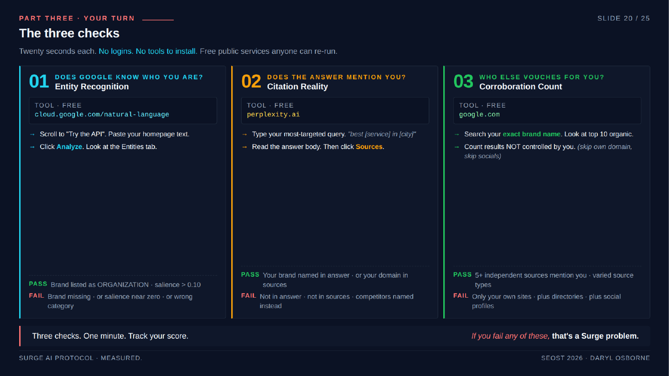Image resolution: width=669 pixels, height=376 pixels.
Task: Click the "Citation Reality" card title
Action: click(x=297, y=87)
